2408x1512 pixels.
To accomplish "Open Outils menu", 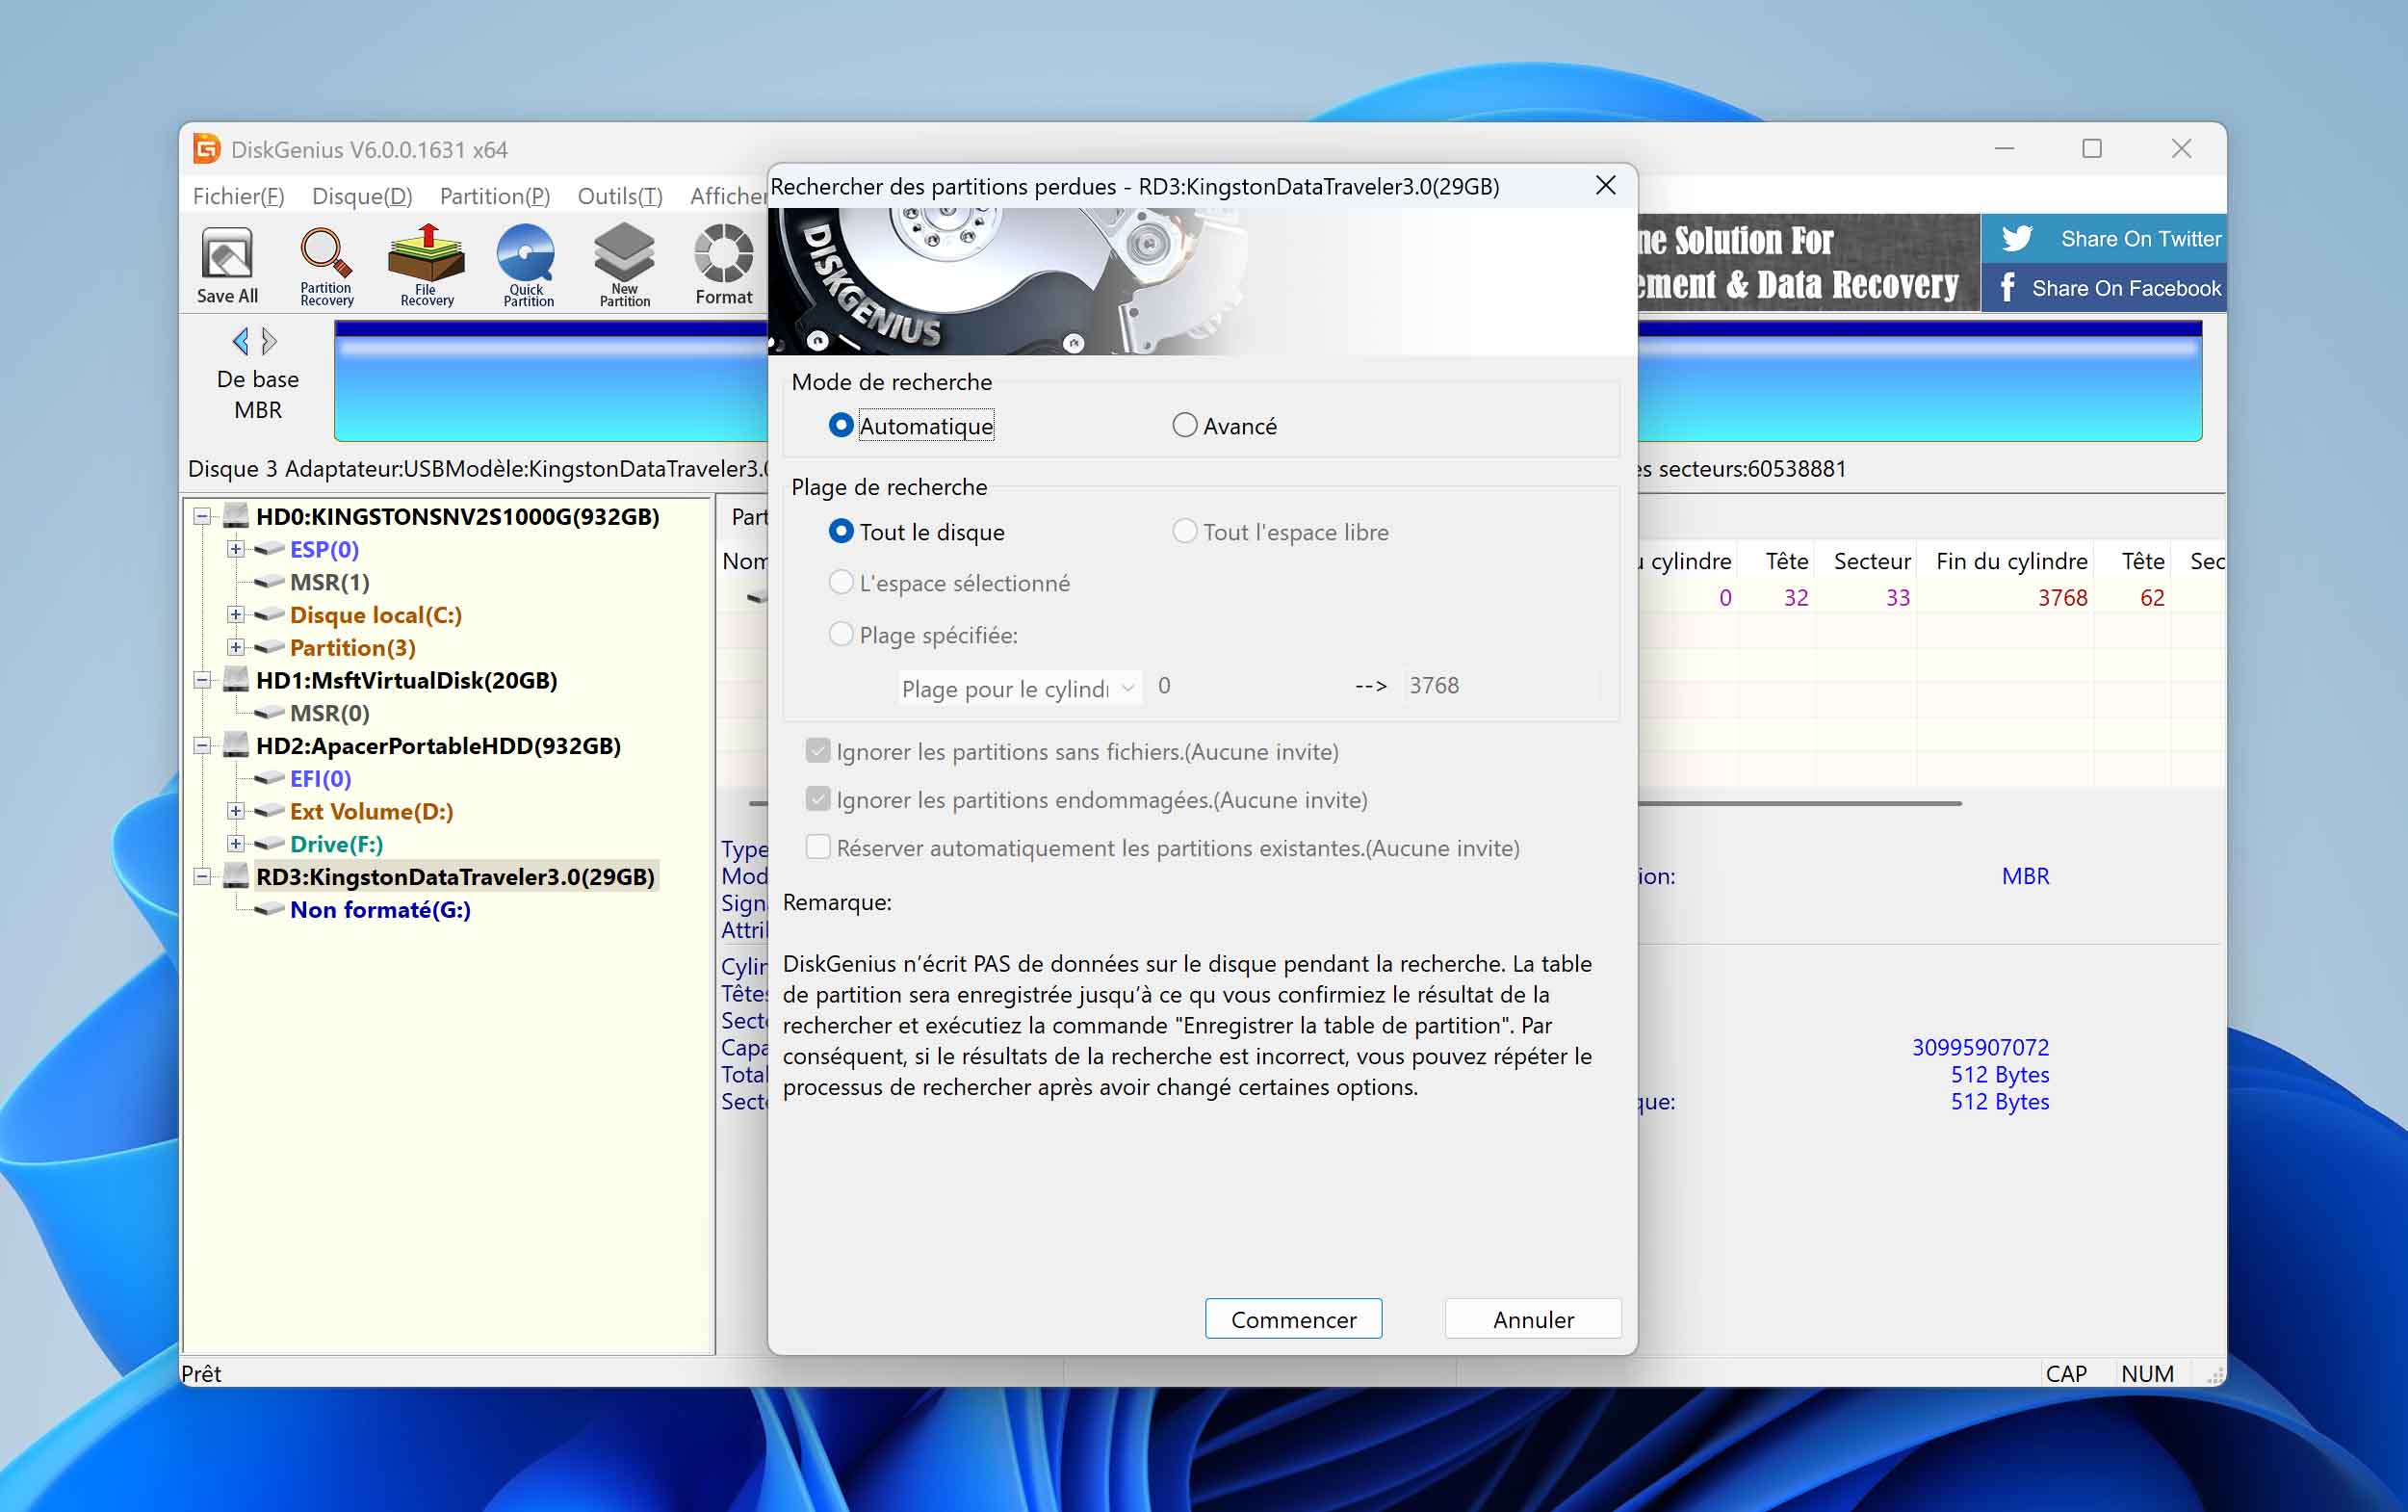I will (620, 196).
